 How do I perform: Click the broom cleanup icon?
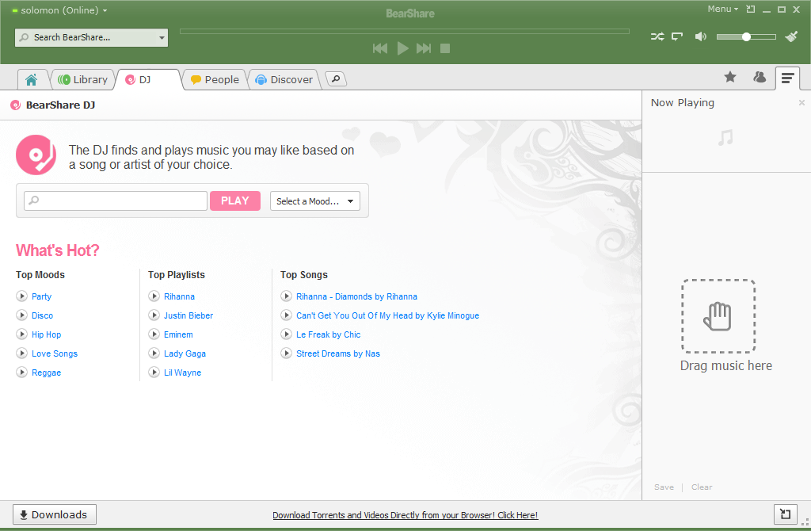791,36
